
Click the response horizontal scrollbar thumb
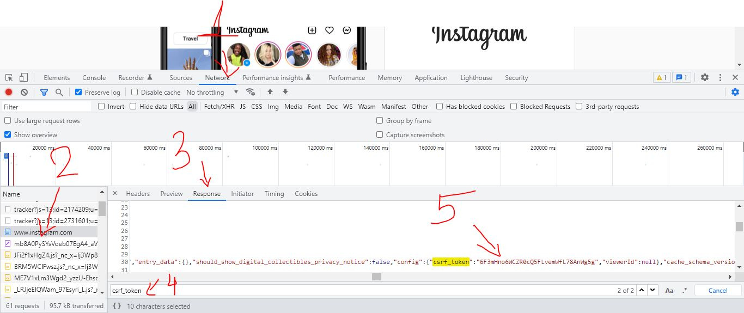377,277
